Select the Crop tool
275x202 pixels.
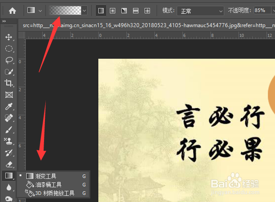pos(9,83)
